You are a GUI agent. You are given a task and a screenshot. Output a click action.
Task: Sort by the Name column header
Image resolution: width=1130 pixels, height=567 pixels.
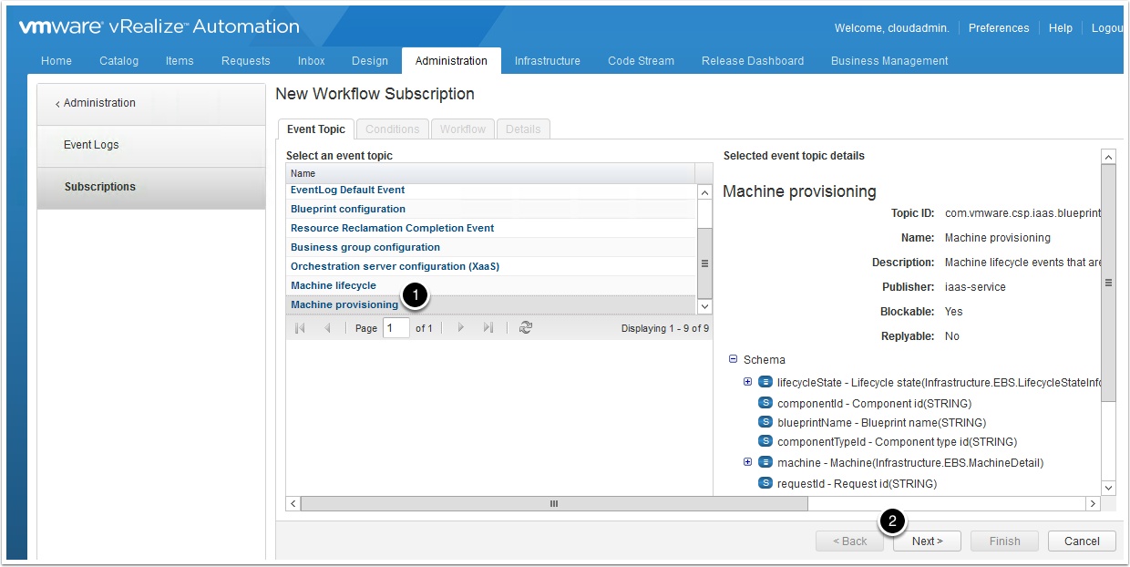click(x=490, y=173)
